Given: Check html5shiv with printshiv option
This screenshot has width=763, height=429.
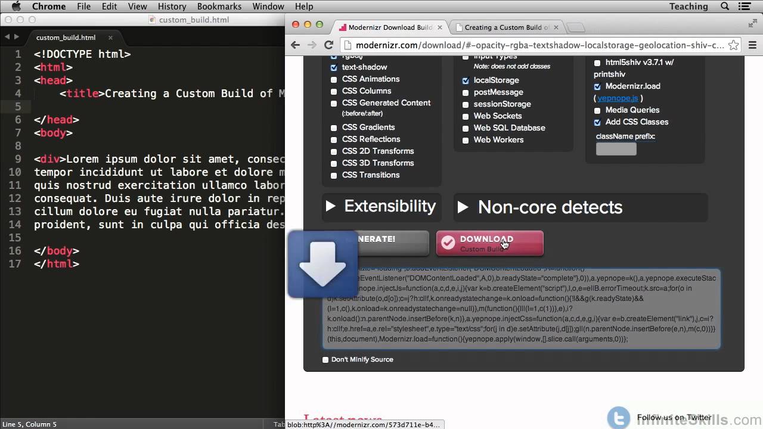Looking at the screenshot, I should 597,63.
